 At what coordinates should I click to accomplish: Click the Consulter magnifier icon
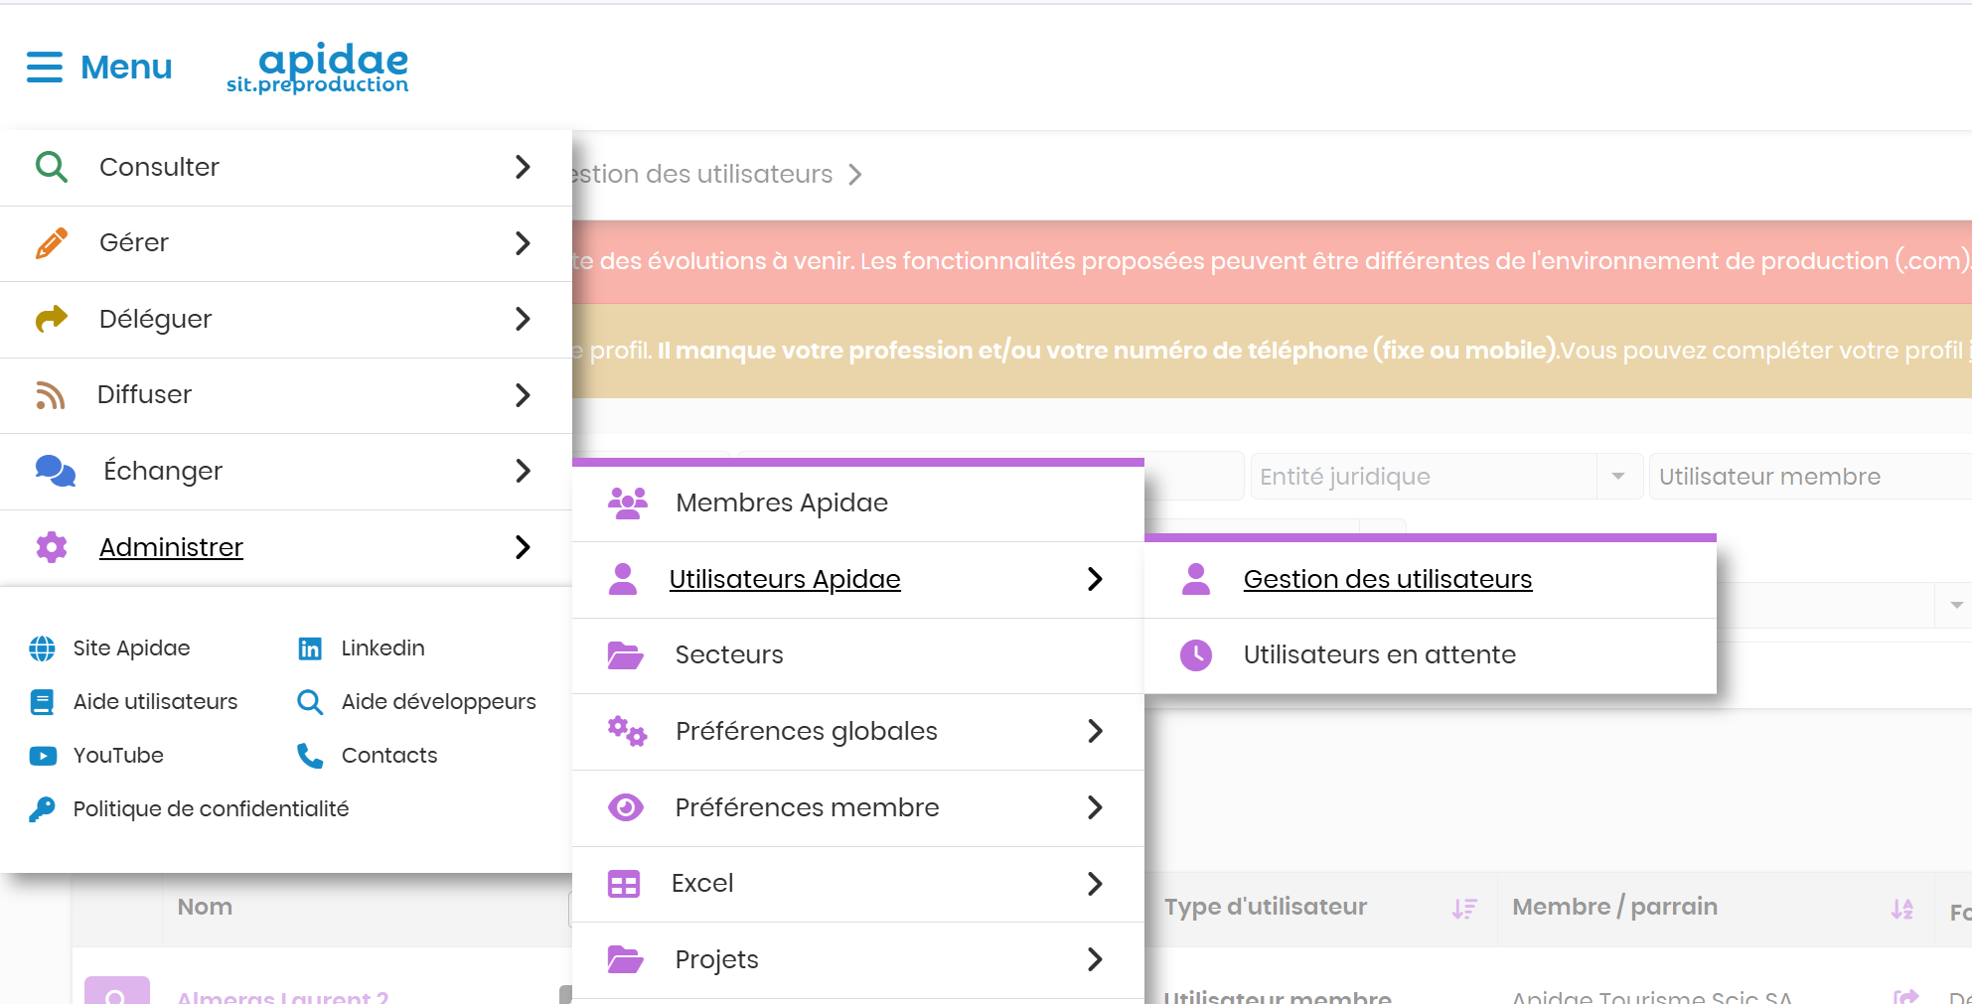(52, 167)
